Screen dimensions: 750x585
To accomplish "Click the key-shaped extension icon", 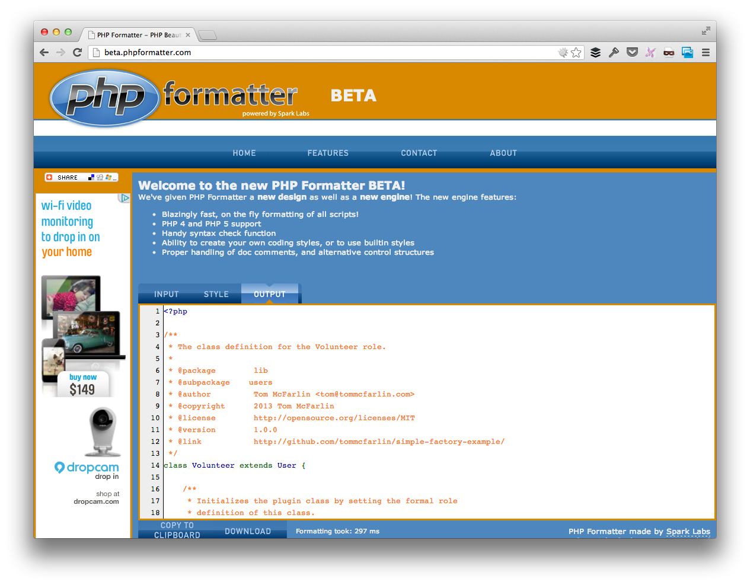I will [x=614, y=53].
